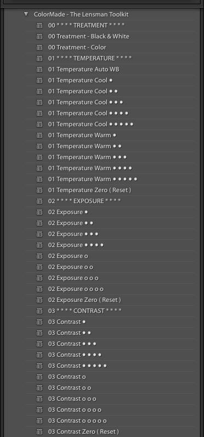Select ColorMade - The Lensman Toolkit folder name
The image size is (204, 437).
coord(81,14)
